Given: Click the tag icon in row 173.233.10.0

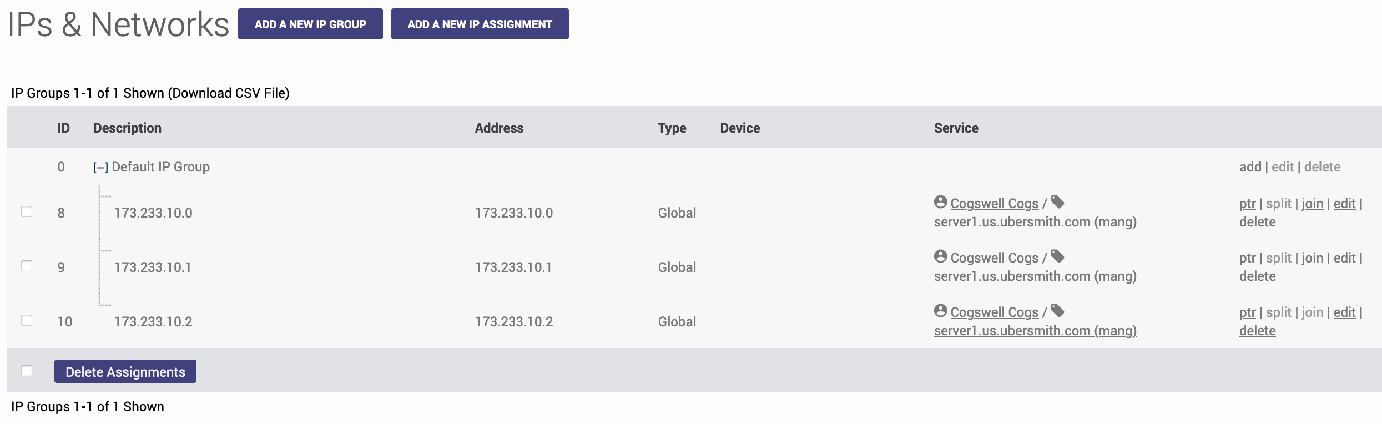Looking at the screenshot, I should click(1057, 202).
